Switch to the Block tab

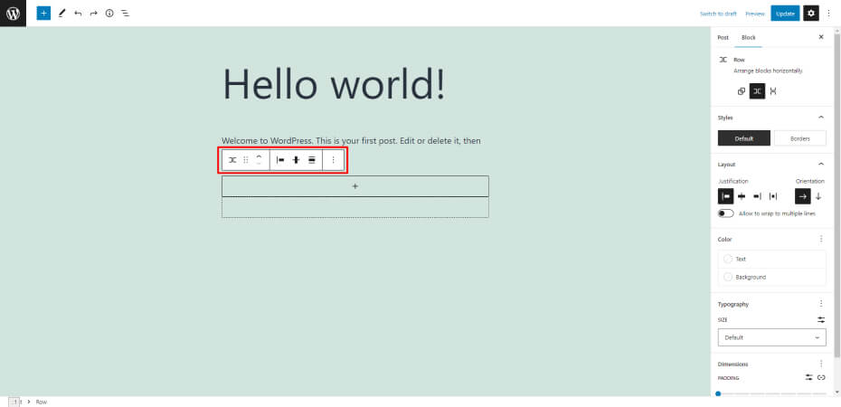coord(748,38)
